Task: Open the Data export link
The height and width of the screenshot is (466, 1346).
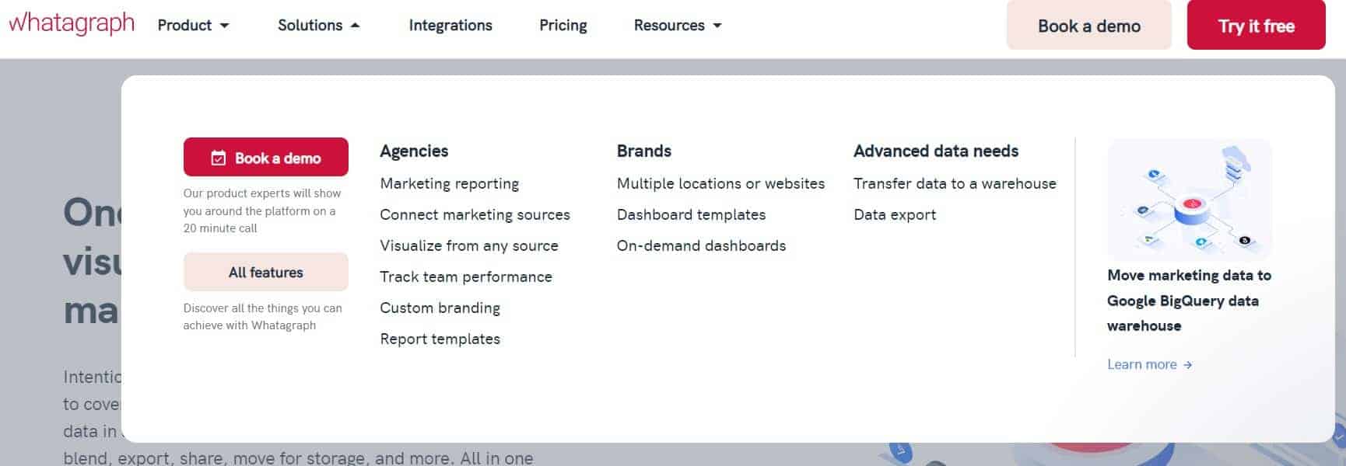Action: click(x=895, y=214)
